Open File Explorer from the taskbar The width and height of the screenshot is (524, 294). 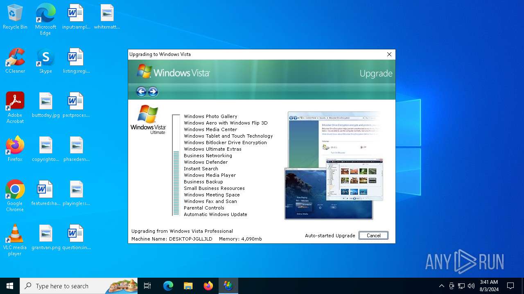[188, 286]
